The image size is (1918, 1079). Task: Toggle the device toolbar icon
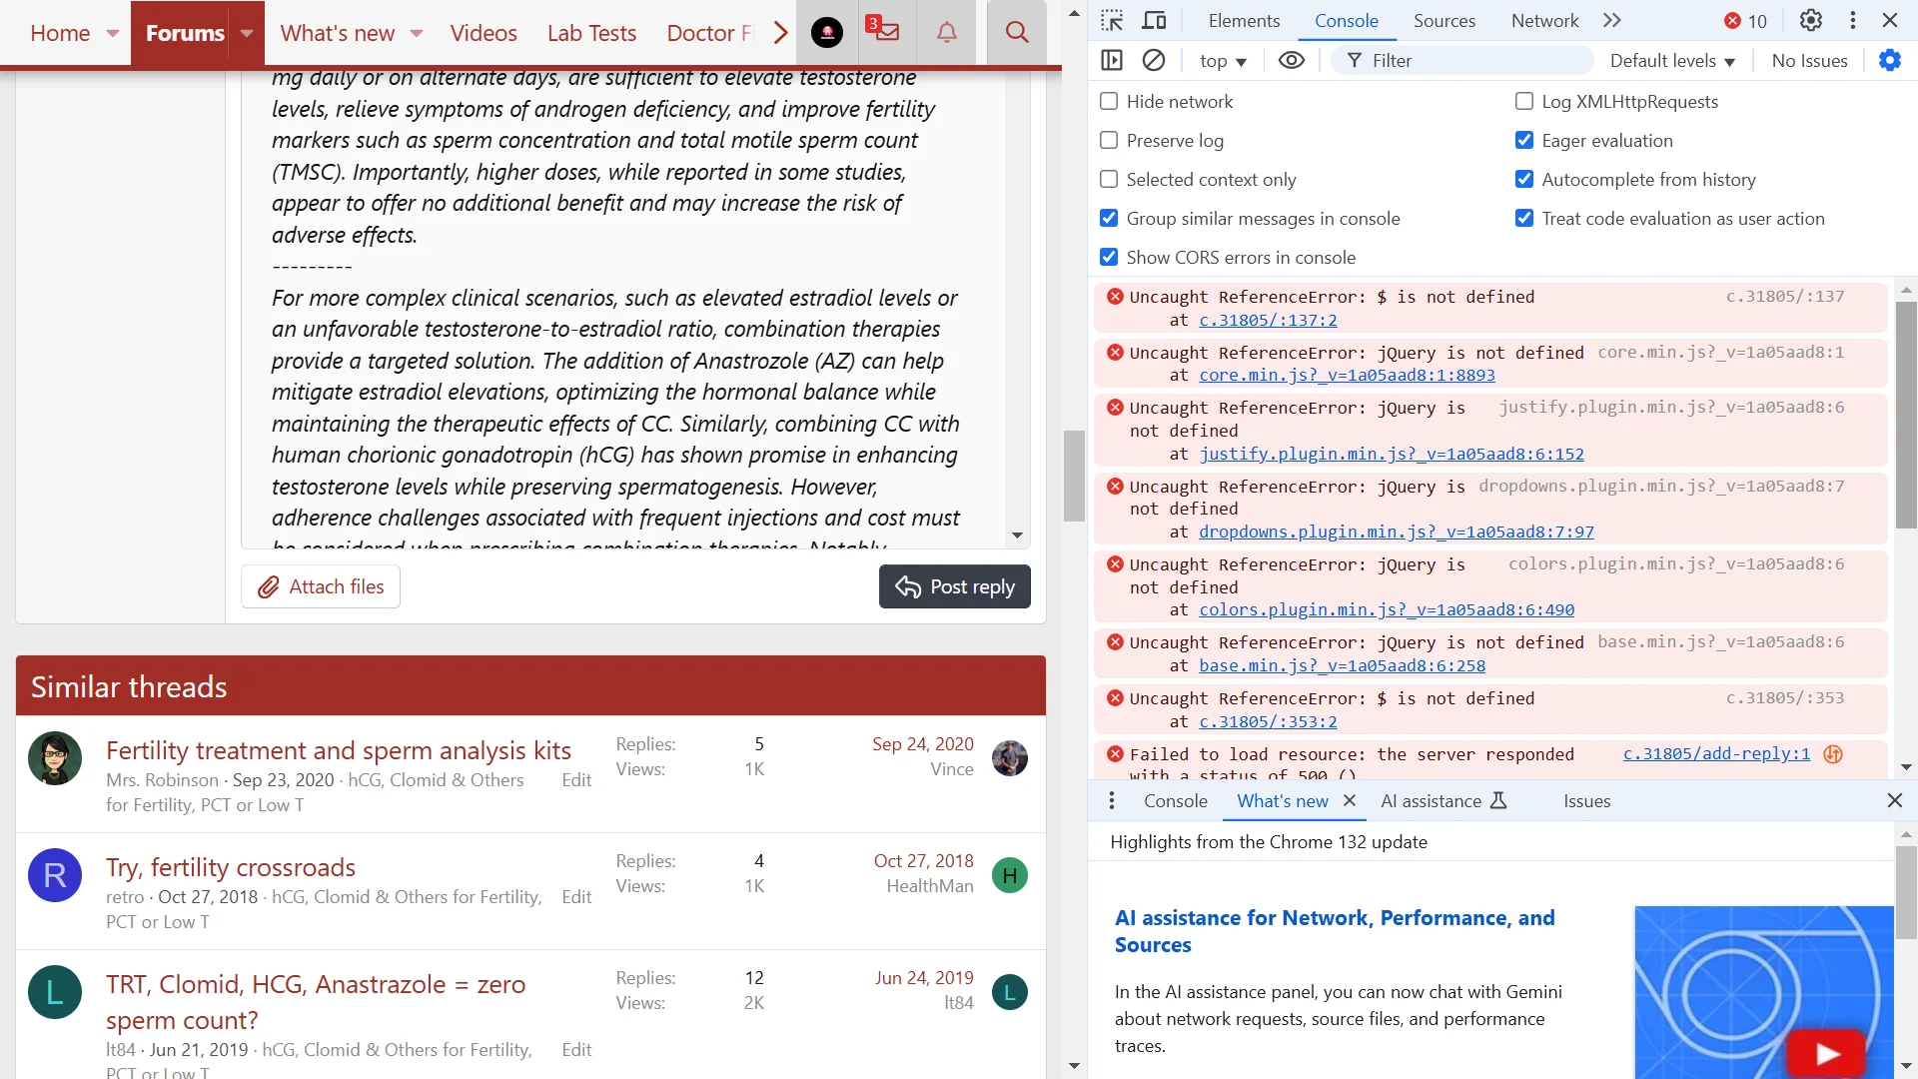(x=1154, y=21)
